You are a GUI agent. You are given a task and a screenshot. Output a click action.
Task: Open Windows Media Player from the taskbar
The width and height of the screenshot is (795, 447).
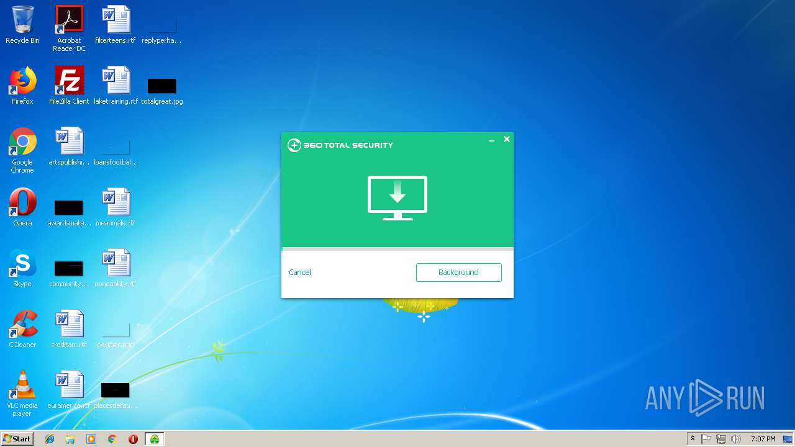pos(91,439)
